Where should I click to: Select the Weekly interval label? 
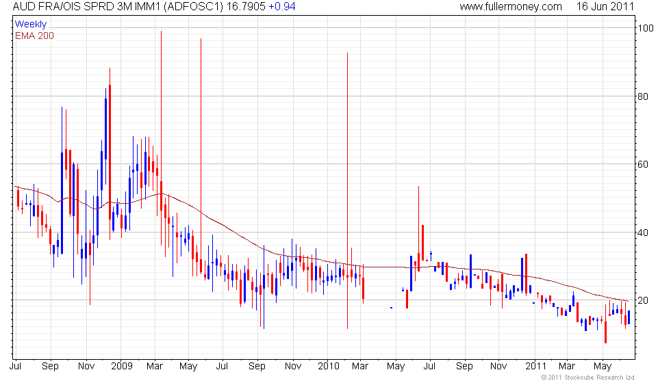point(31,25)
